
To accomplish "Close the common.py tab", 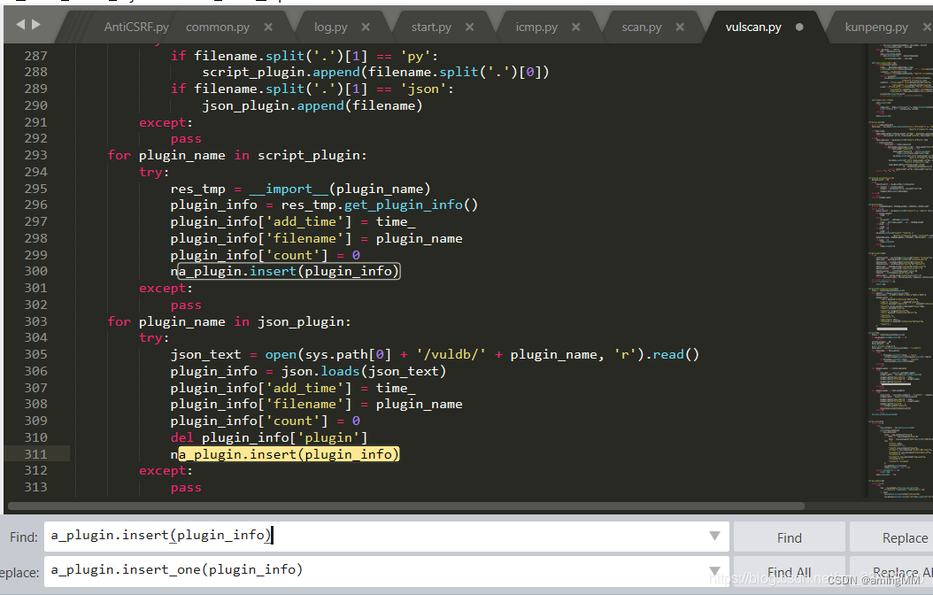I will coord(268,27).
